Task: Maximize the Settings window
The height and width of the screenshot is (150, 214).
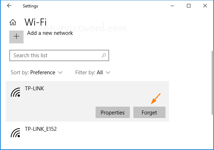Action: coord(189,6)
